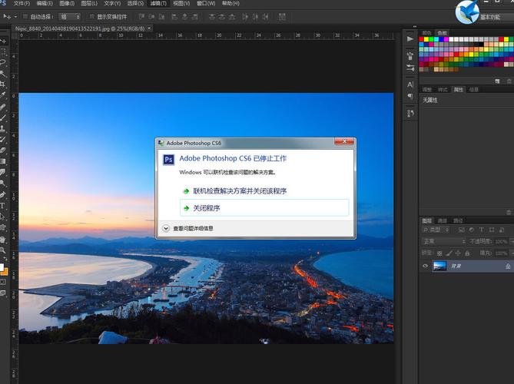Select the Pen tool

2,194
